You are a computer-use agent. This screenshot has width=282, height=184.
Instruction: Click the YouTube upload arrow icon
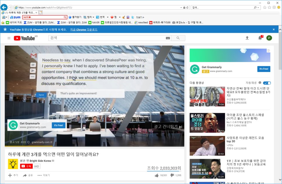coord(247,38)
